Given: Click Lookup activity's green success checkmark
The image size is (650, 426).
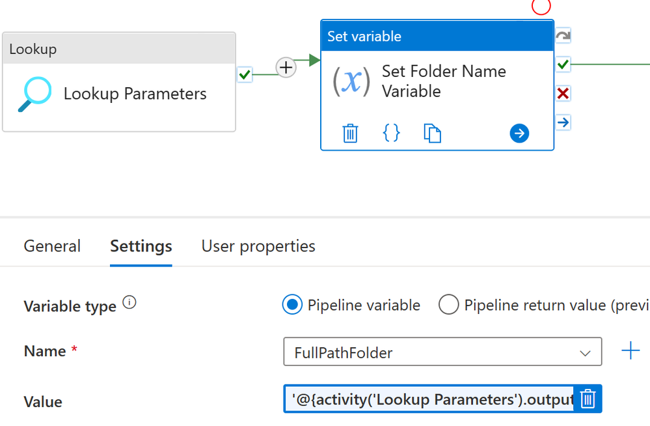Looking at the screenshot, I should tap(245, 75).
